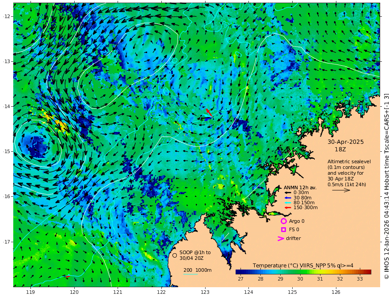Click the 80-150m depth label
This screenshot has width=389, height=300.
coord(304,203)
